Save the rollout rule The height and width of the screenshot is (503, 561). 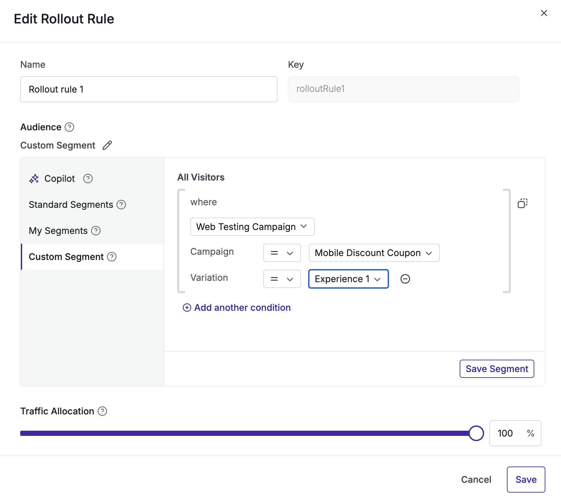coord(526,480)
